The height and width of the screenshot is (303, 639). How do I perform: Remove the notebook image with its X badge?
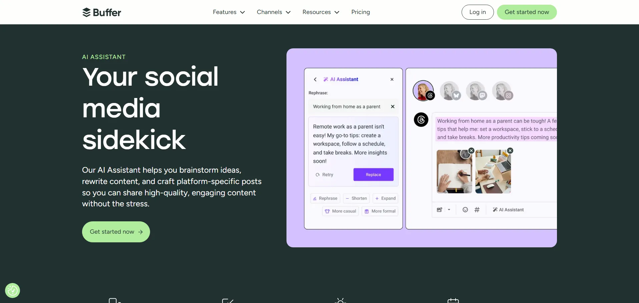pos(471,151)
